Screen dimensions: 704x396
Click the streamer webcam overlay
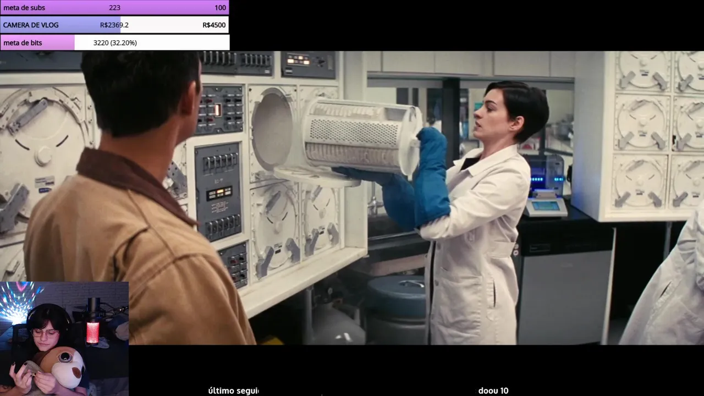point(64,339)
